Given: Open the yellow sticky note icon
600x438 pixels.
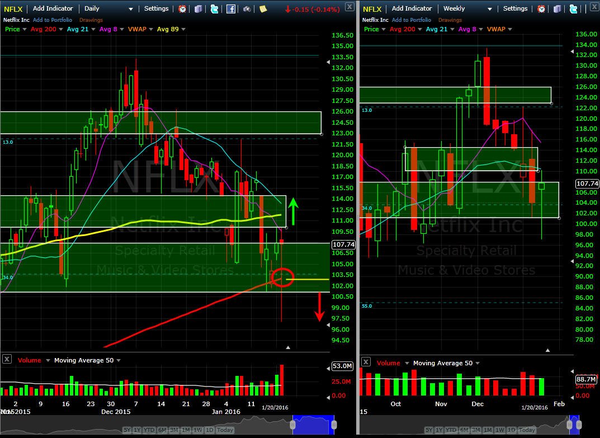Looking at the screenshot, I should coord(263,8).
